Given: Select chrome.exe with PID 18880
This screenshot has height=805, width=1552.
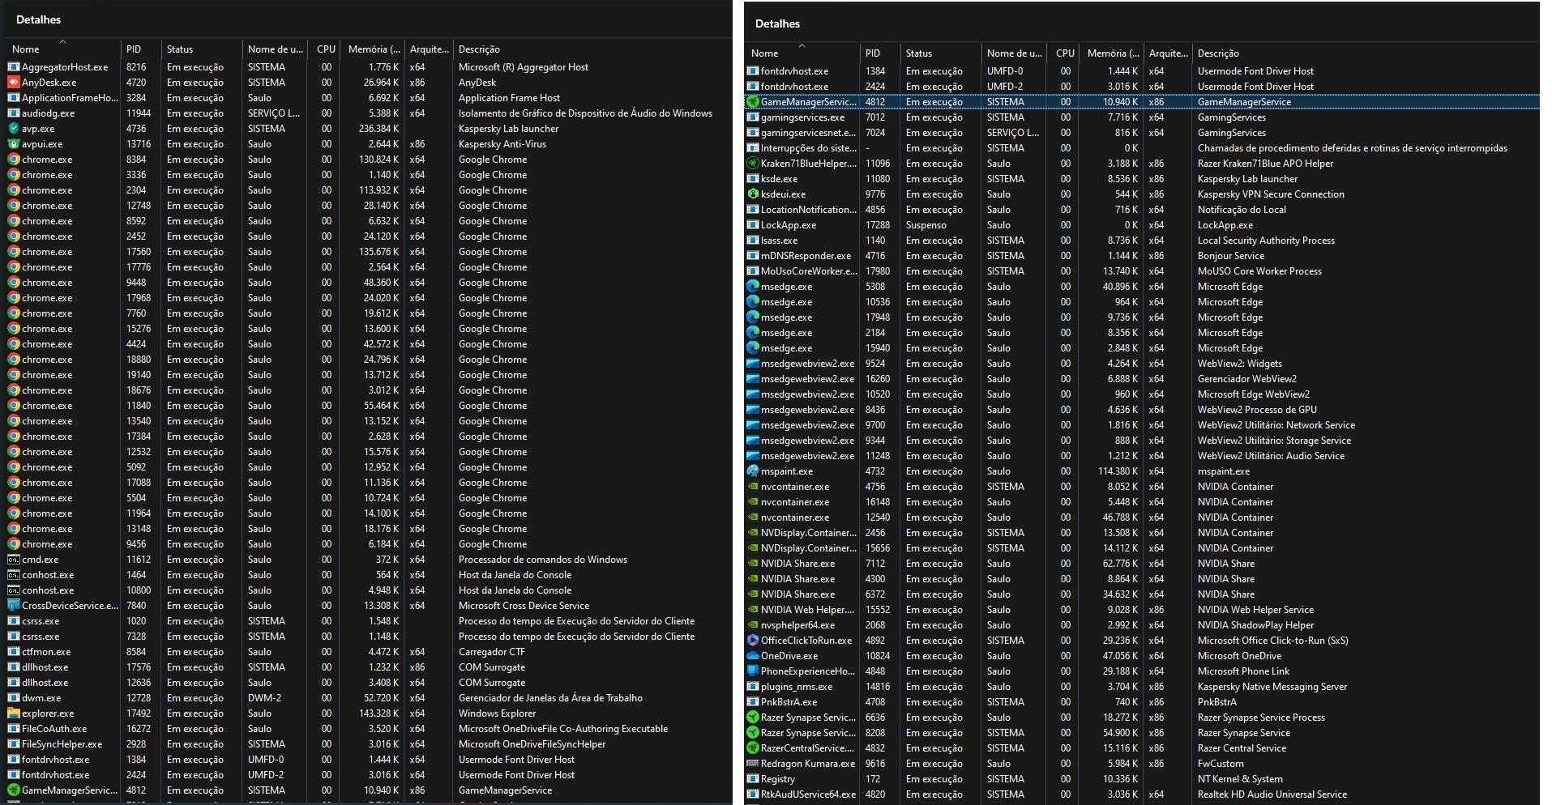Looking at the screenshot, I should coord(368,360).
